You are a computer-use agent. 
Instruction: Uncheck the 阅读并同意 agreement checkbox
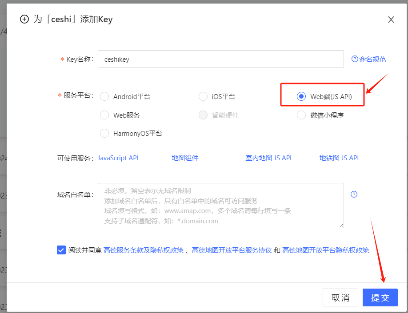(61, 250)
